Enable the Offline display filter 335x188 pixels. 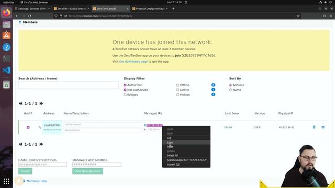177,85
